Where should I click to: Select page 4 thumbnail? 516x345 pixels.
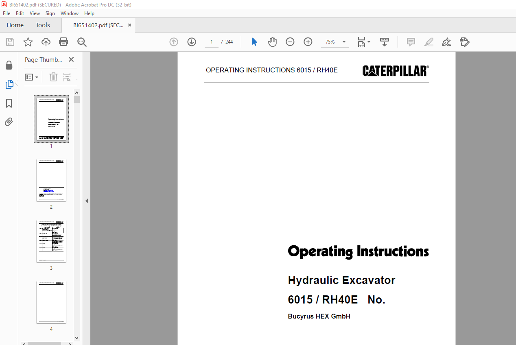click(51, 302)
